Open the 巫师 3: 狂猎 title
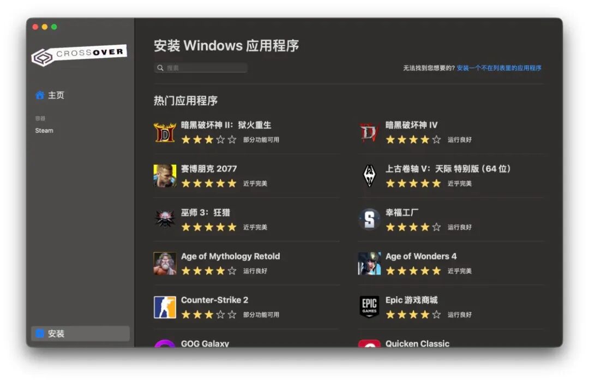The width and height of the screenshot is (589, 382). click(206, 212)
